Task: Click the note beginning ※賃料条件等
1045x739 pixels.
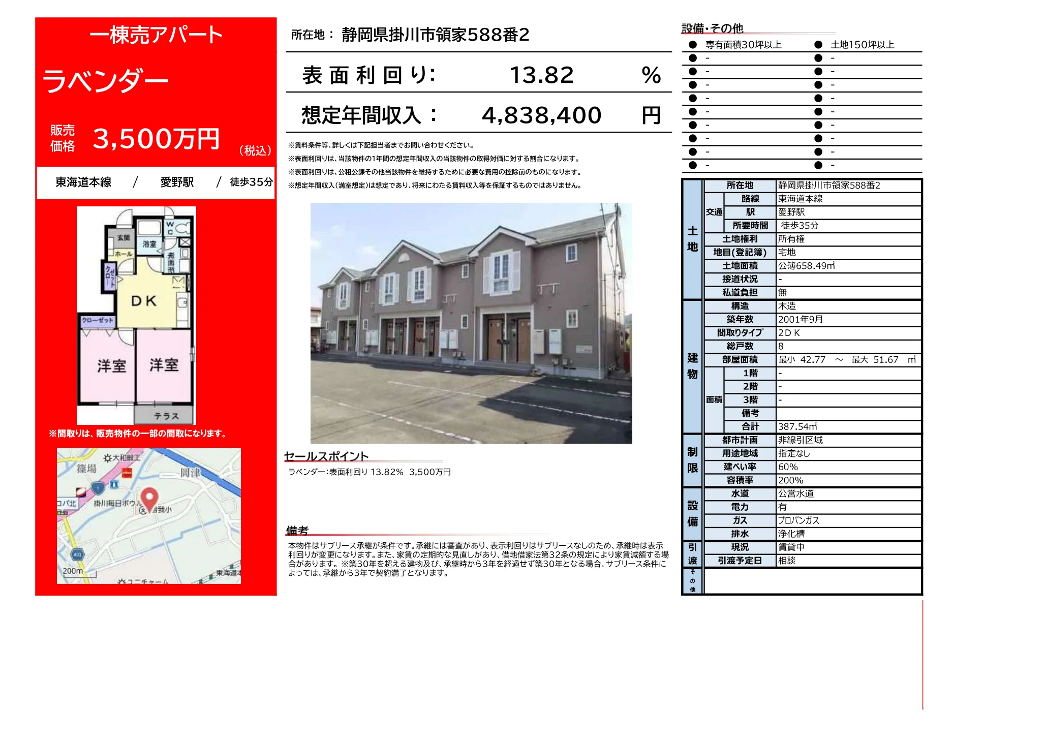Action: 381,145
